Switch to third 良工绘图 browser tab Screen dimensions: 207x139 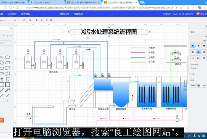84,2
